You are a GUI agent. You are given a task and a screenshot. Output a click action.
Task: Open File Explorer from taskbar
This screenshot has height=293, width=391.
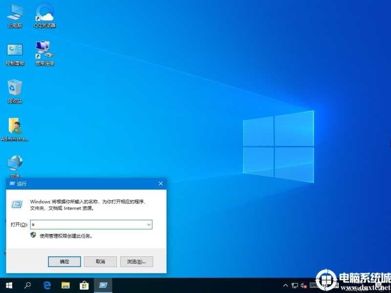point(65,285)
